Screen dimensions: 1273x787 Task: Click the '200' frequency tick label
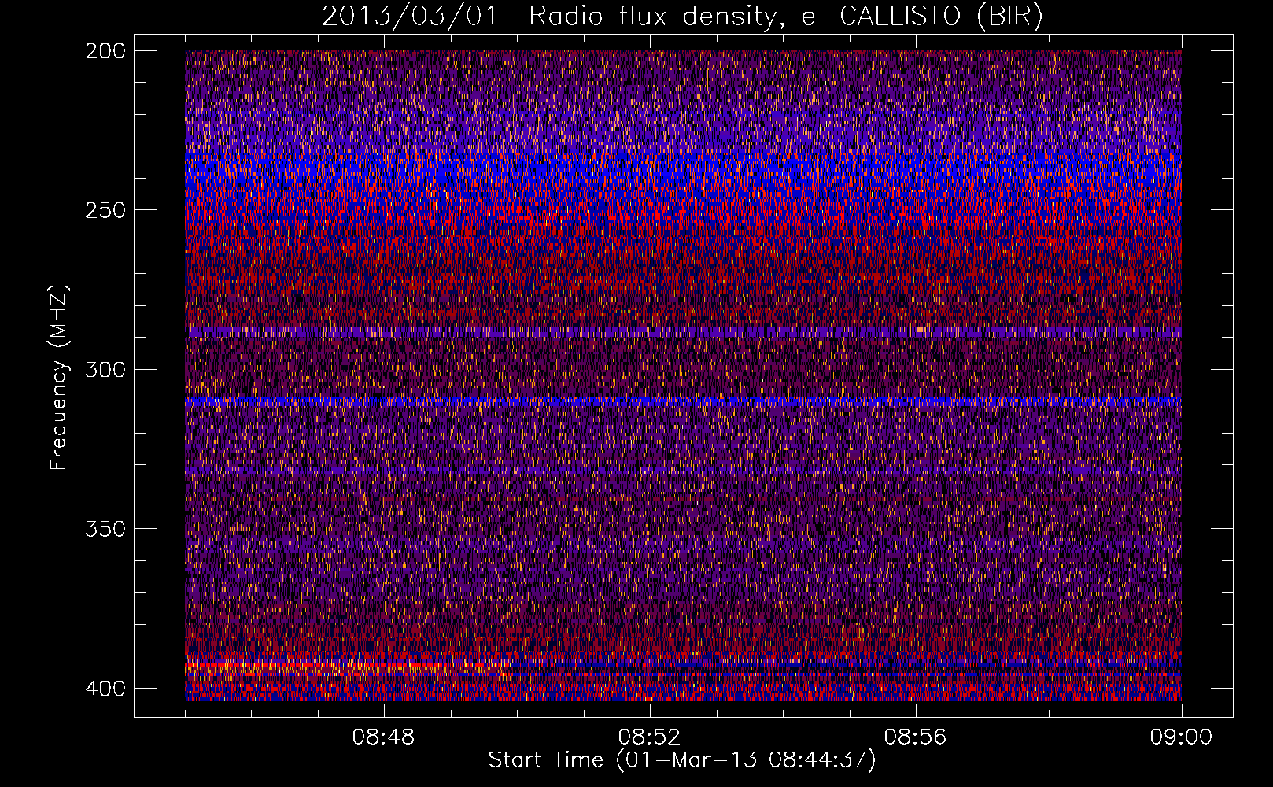pyautogui.click(x=105, y=51)
